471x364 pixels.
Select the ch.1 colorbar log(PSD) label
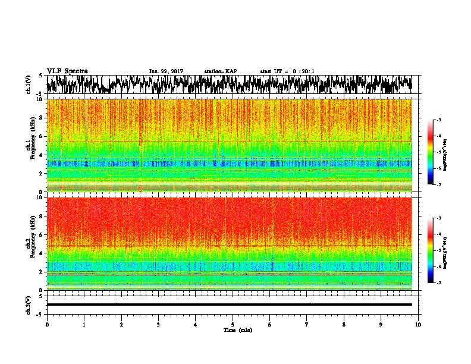(x=445, y=155)
